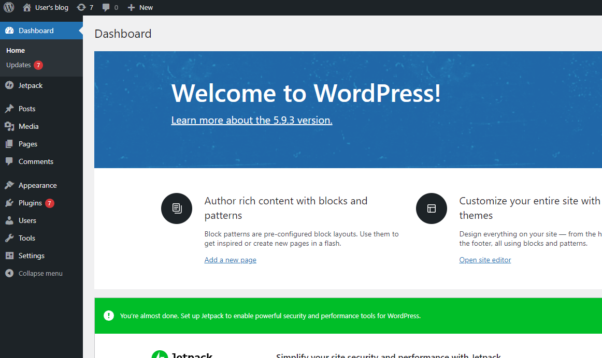Click the Jetpack icon in the sidebar

click(x=10, y=85)
